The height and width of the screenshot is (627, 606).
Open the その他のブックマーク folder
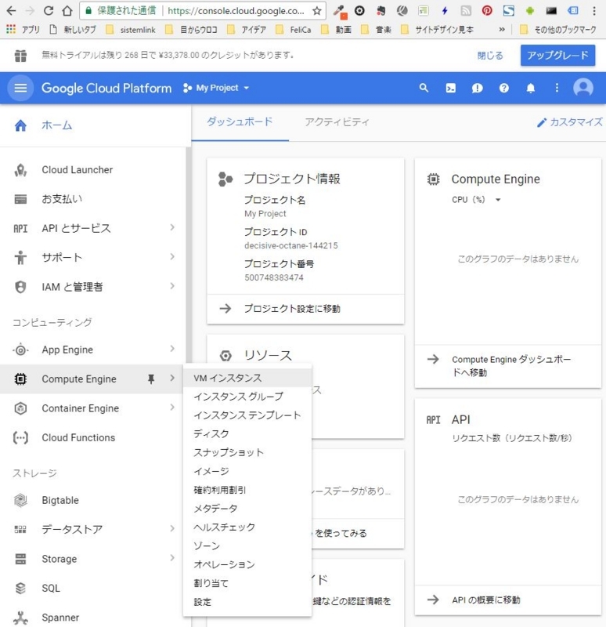(558, 30)
